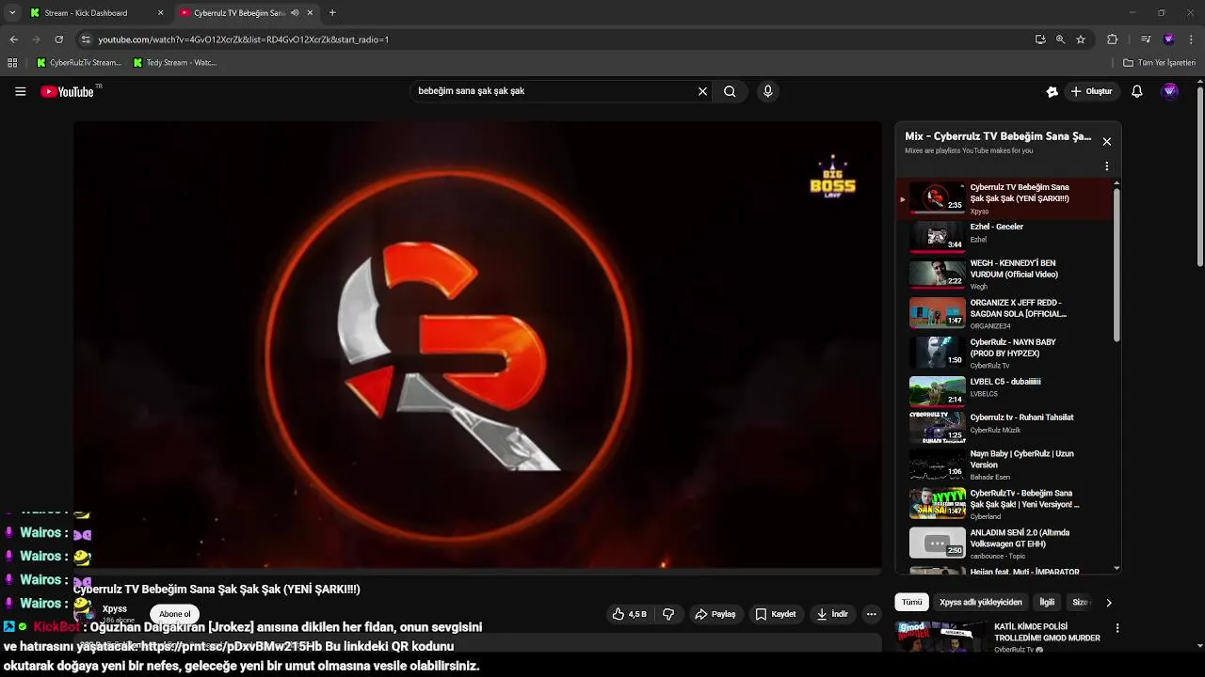Start voice search with the microphone
1205x677 pixels.
point(767,91)
